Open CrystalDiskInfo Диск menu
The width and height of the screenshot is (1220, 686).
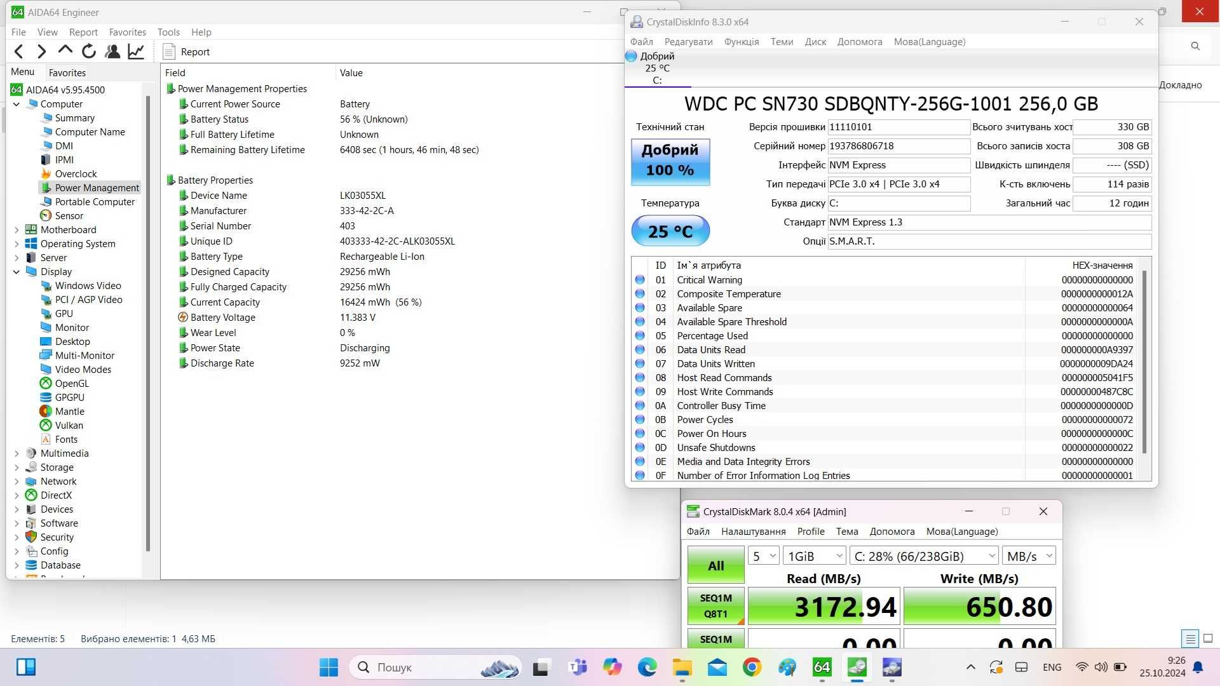(815, 42)
